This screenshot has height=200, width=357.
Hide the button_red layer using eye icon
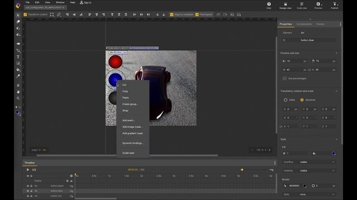point(28,196)
